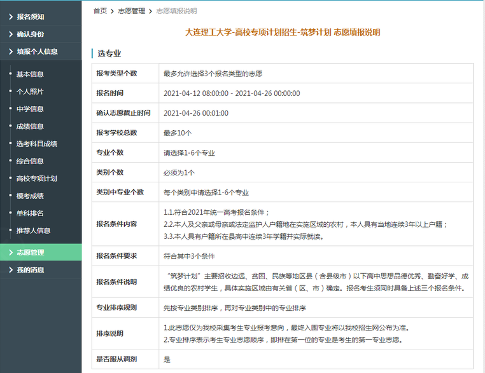Click the 报名条件说明 row label

click(116, 281)
